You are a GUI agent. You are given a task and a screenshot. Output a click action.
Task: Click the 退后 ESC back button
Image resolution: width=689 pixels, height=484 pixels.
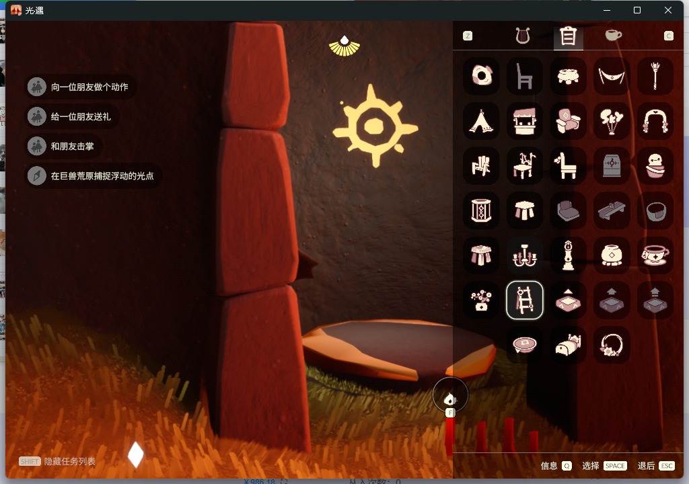point(656,466)
